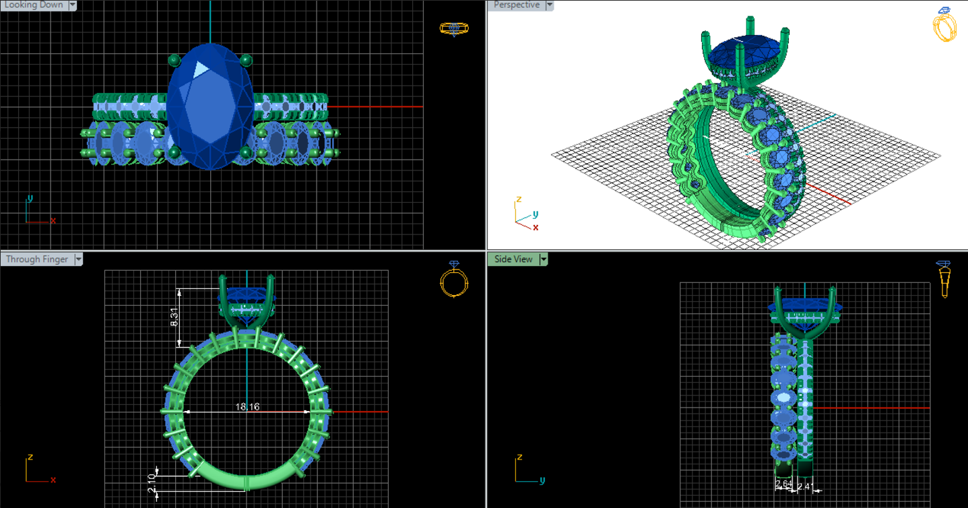Click the XY axis gizmo in Looking Down viewport
Image resolution: width=968 pixels, height=508 pixels.
pos(37,212)
